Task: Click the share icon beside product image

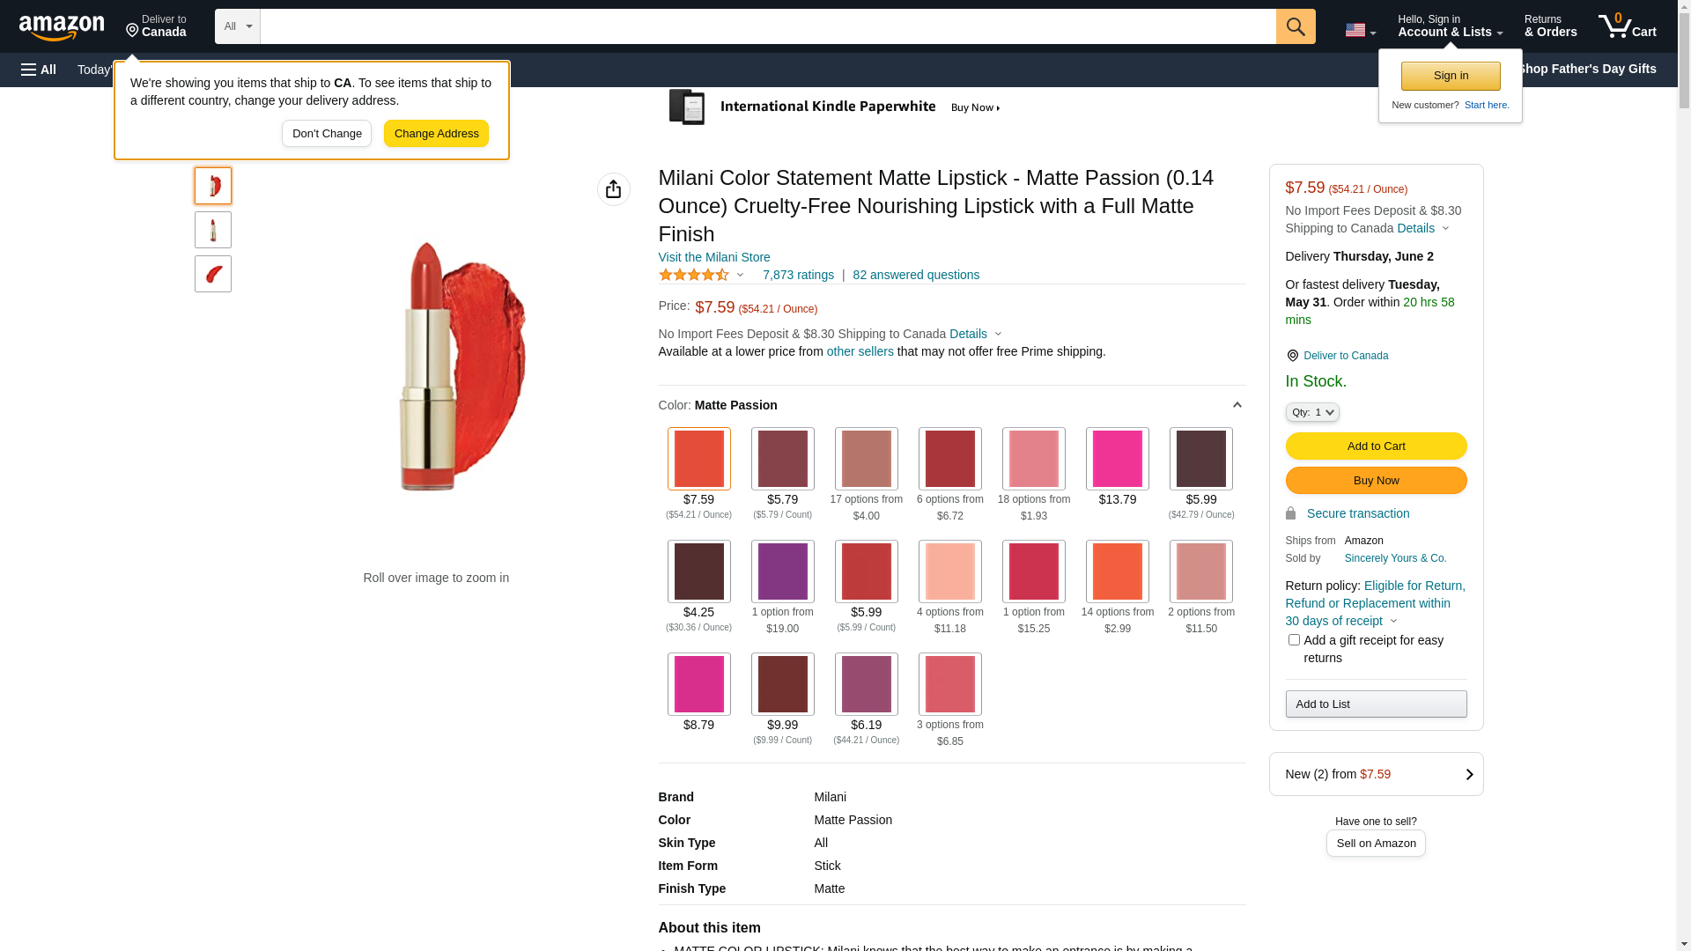Action: tap(613, 189)
